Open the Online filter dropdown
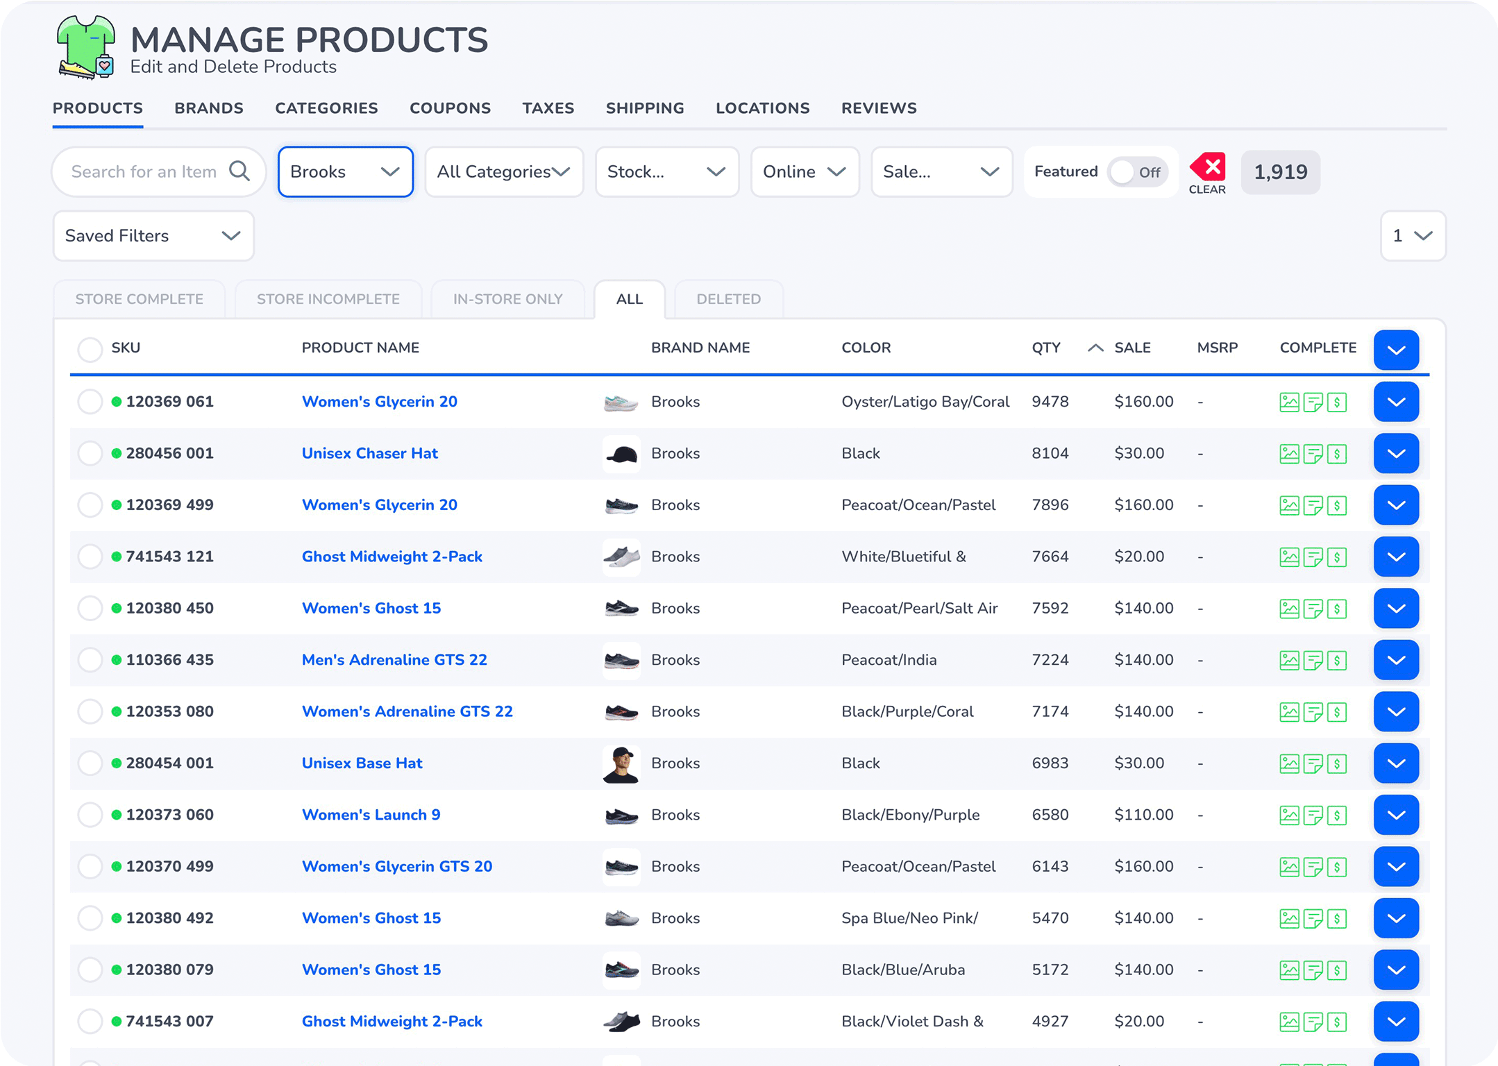 [805, 171]
